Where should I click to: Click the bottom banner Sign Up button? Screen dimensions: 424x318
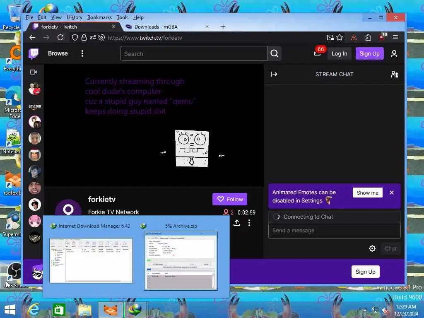coord(365,272)
